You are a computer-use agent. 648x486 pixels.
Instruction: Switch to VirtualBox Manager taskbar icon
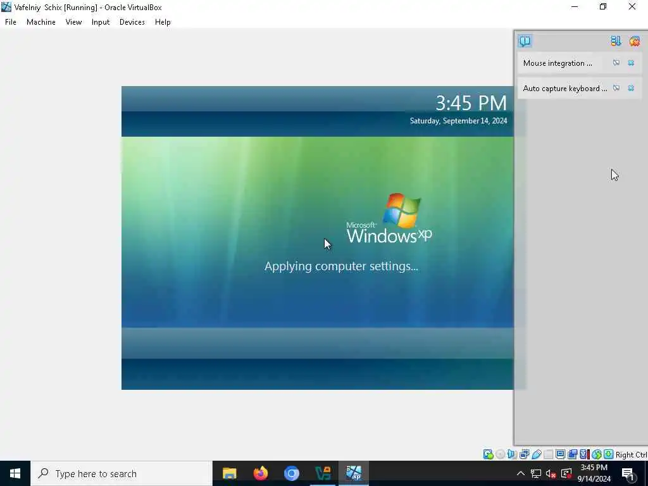tap(322, 473)
